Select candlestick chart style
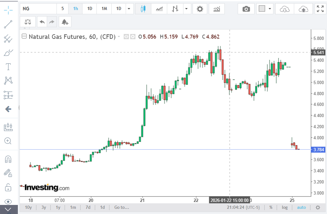327x214 pixels. pyautogui.click(x=143, y=9)
